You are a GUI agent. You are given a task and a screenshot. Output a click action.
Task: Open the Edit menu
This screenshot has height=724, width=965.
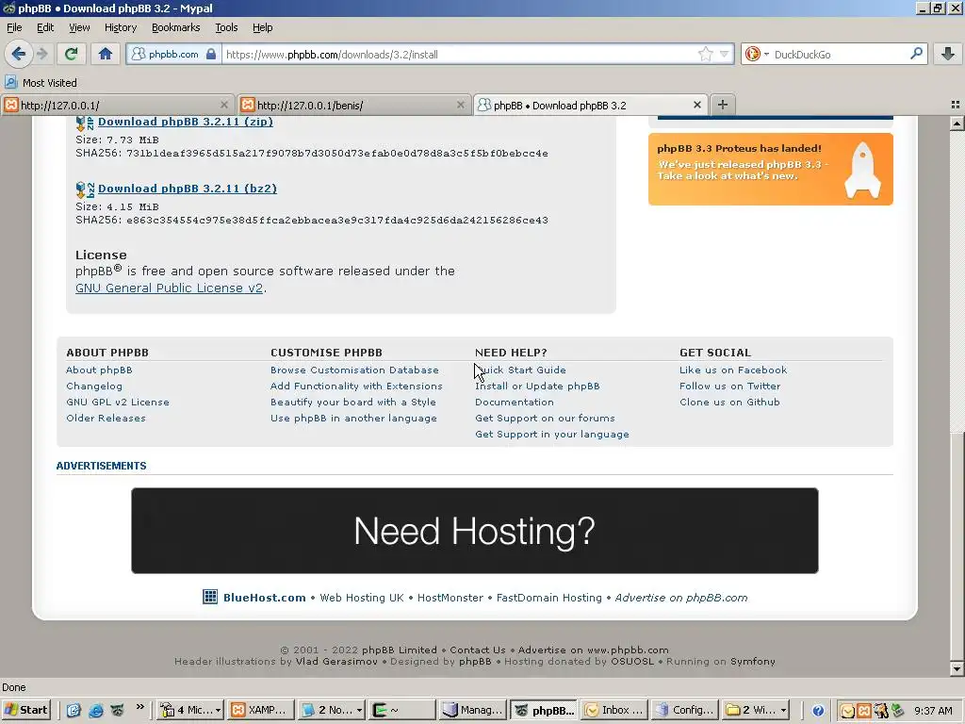45,27
